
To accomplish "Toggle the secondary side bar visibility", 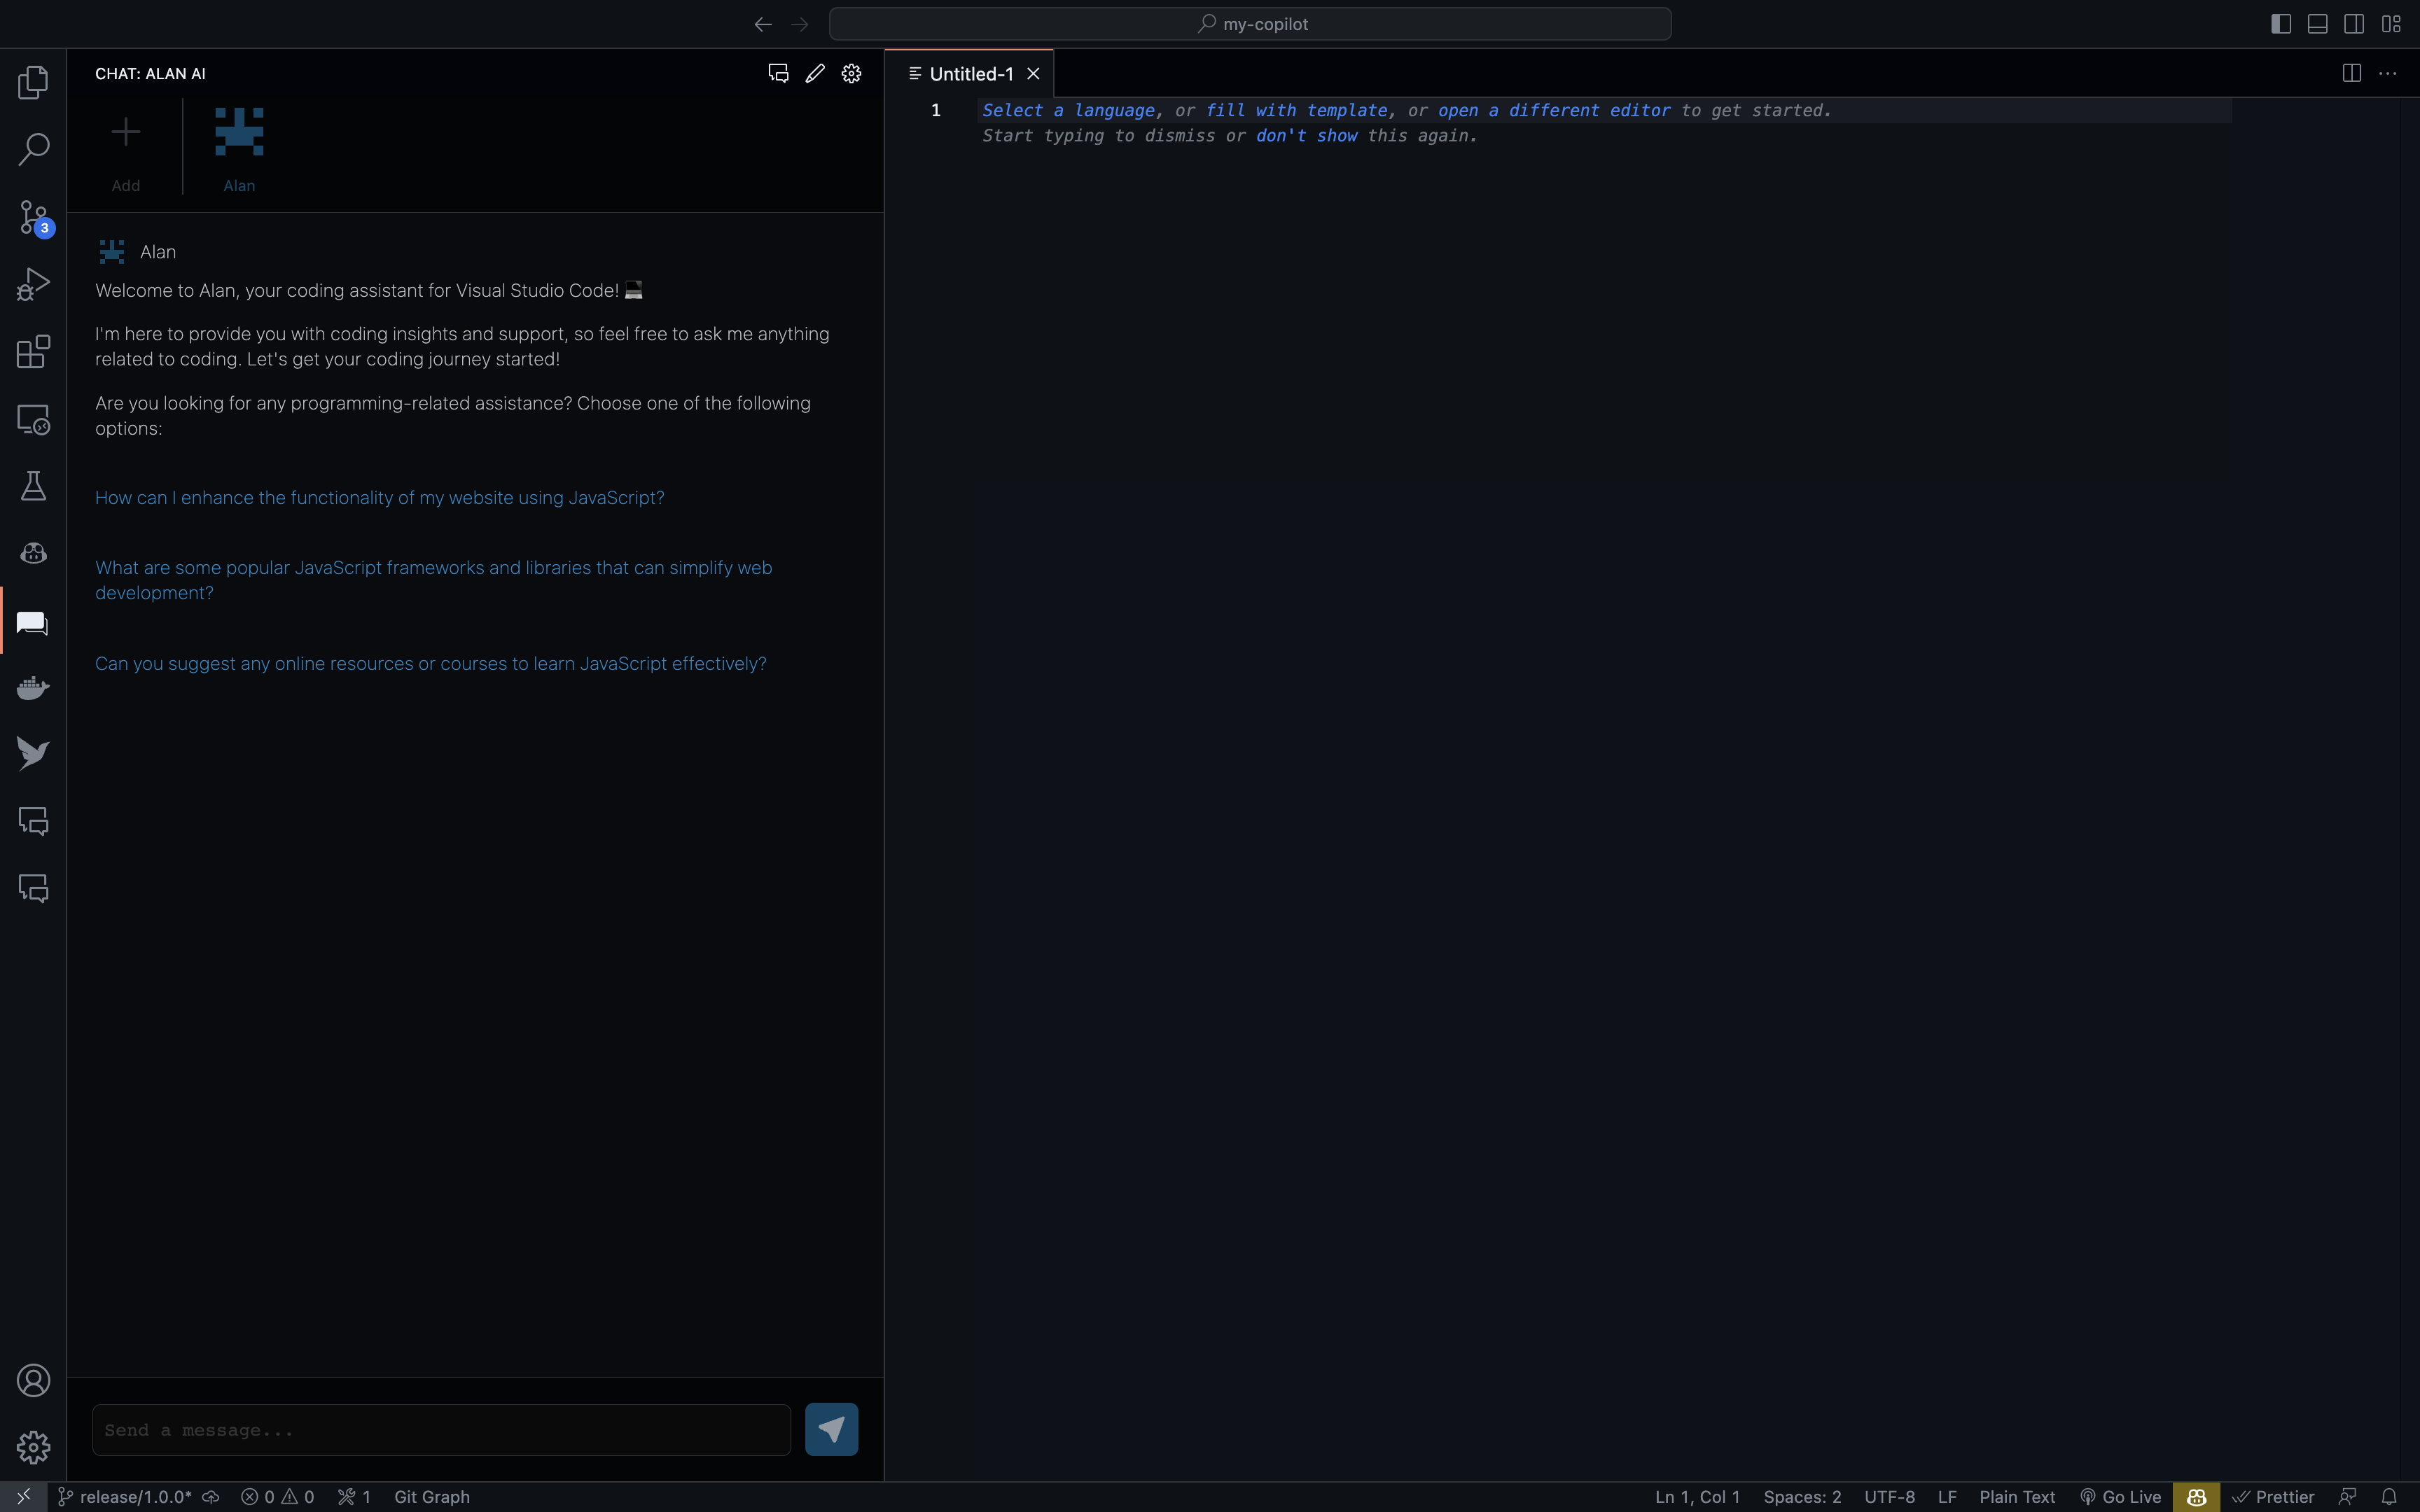I will click(2354, 24).
